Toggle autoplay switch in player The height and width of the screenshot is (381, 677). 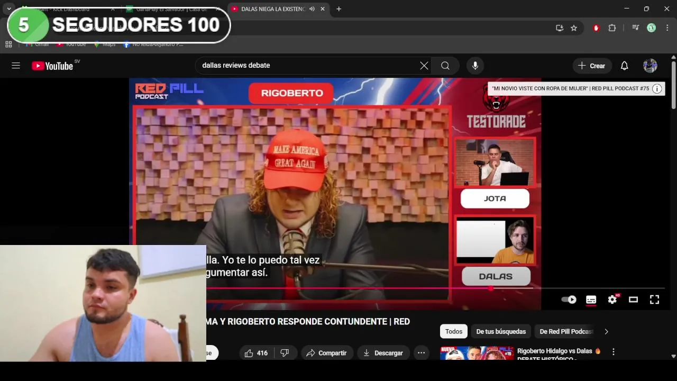pyautogui.click(x=569, y=300)
